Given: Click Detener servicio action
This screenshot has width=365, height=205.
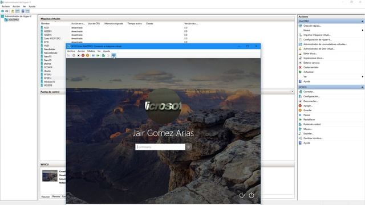Looking at the screenshot, I should click(x=311, y=63).
